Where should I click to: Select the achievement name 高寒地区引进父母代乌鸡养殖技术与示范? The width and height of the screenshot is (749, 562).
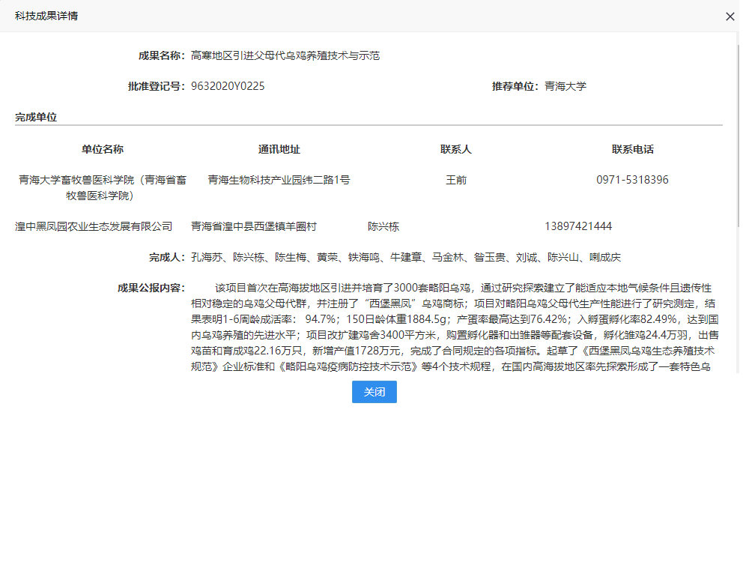285,55
